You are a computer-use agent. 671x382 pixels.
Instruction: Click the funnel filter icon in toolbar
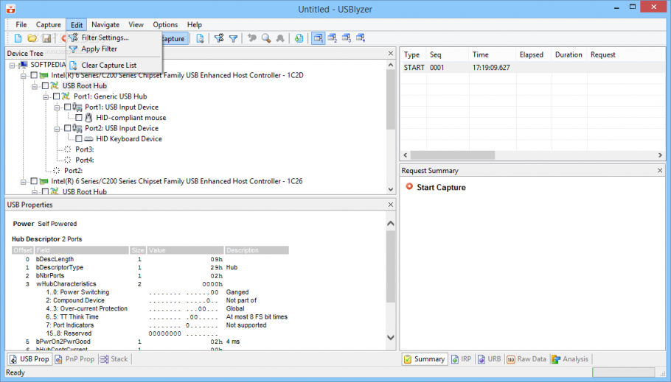[x=233, y=38]
